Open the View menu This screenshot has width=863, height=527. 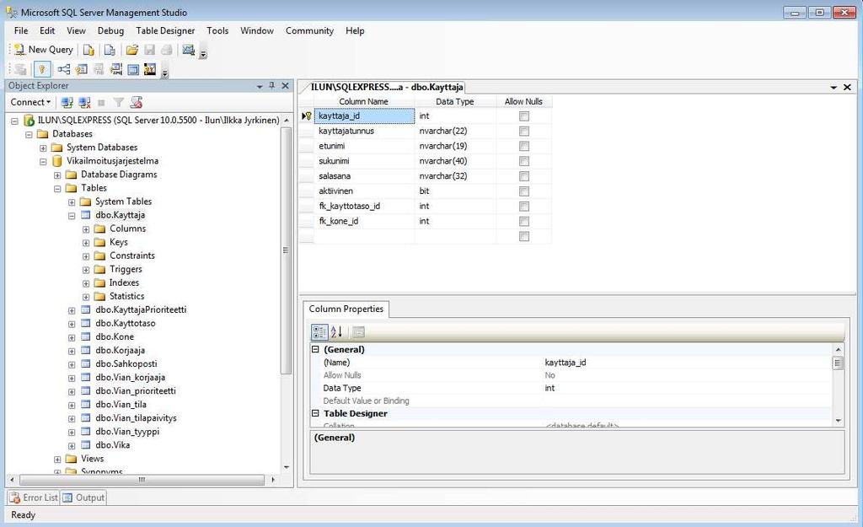click(x=76, y=31)
